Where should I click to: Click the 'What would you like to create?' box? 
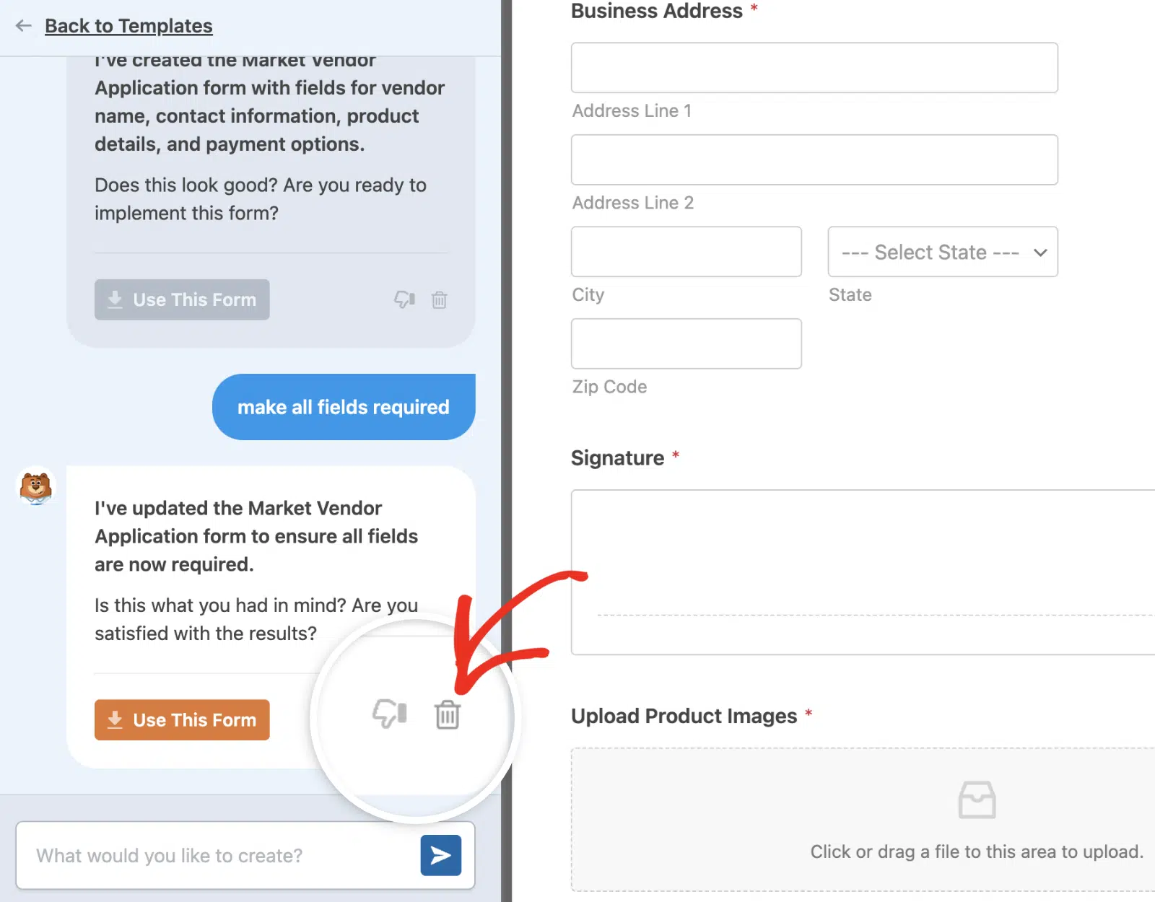click(217, 855)
